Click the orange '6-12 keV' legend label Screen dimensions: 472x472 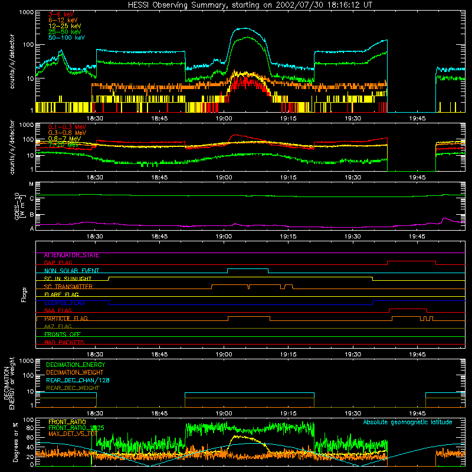click(63, 20)
